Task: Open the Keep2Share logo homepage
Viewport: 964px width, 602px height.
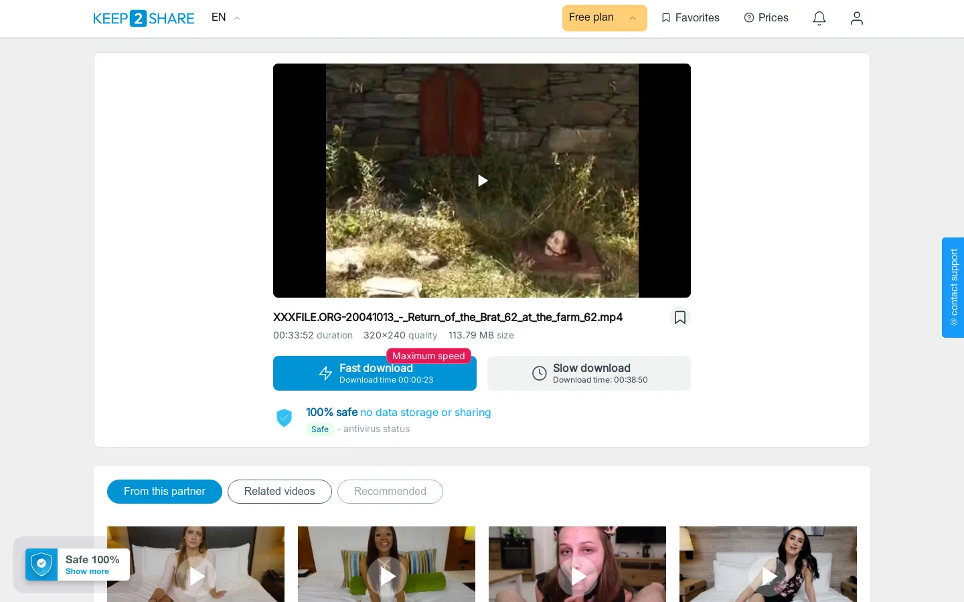Action: tap(143, 18)
